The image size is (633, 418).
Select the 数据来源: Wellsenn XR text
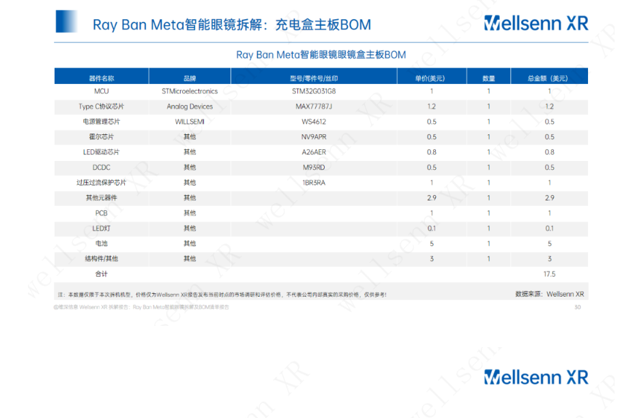coord(549,294)
